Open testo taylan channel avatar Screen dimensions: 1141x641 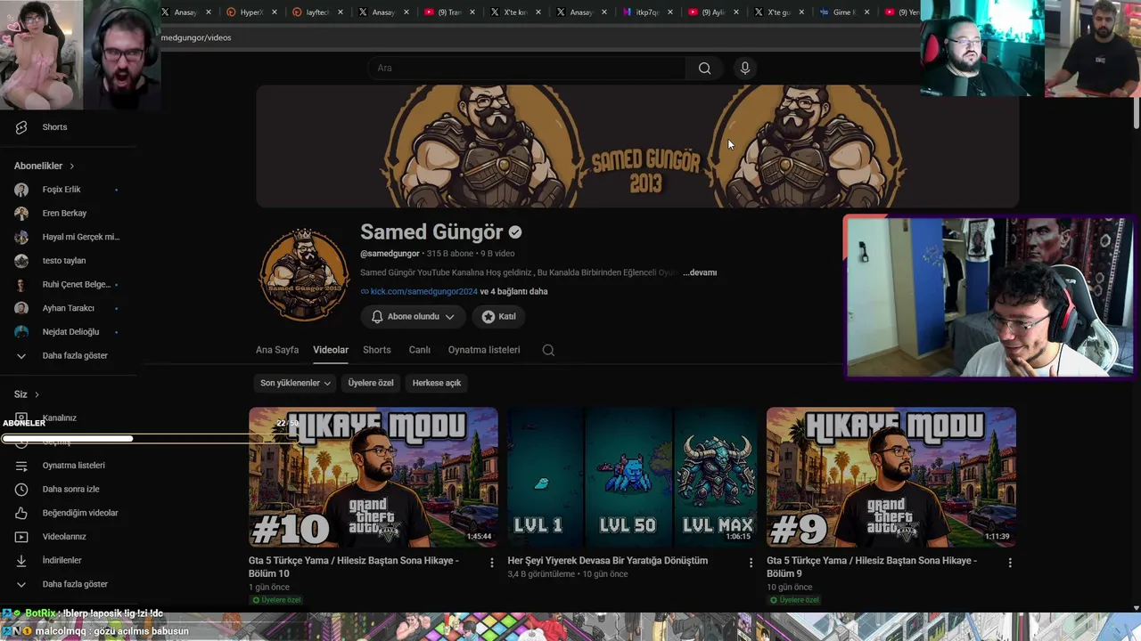(x=21, y=261)
